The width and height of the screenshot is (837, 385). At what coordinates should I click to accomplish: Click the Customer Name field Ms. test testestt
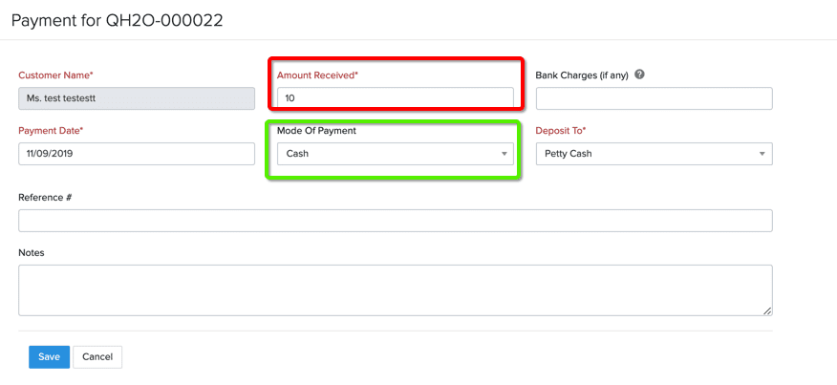[x=137, y=98]
